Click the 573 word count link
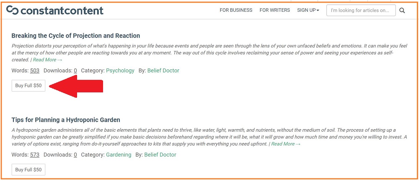This screenshot has height=181, width=419. 35,155
